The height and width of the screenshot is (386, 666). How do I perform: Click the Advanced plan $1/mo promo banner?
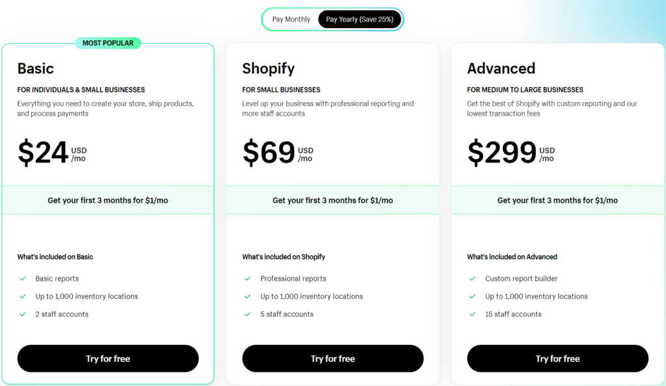[x=557, y=200]
